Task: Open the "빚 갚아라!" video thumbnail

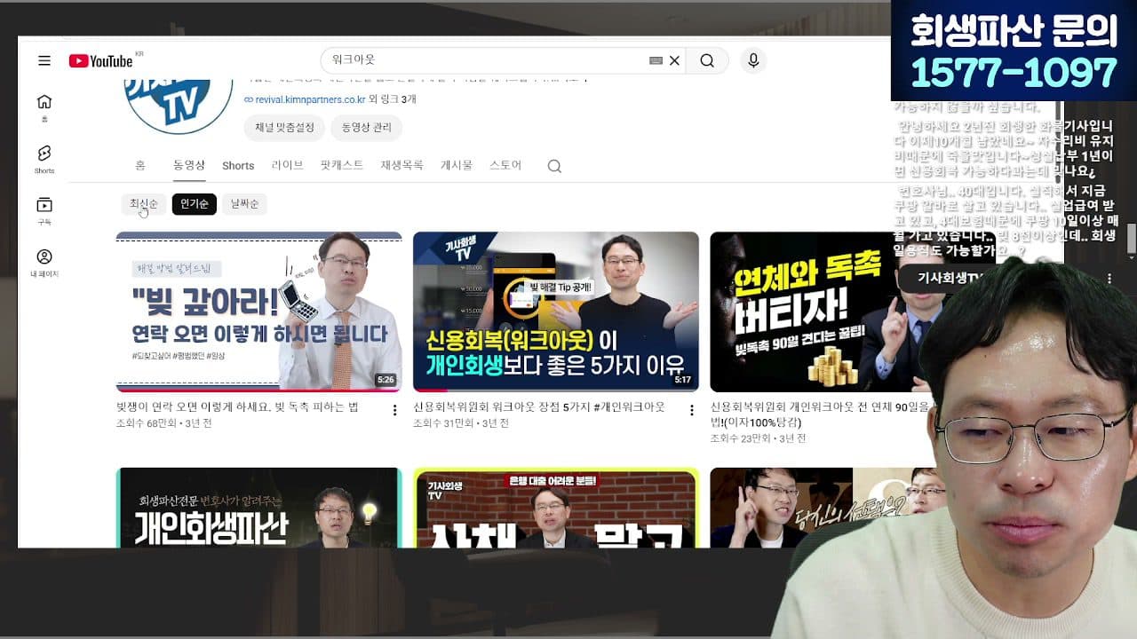Action: (259, 312)
